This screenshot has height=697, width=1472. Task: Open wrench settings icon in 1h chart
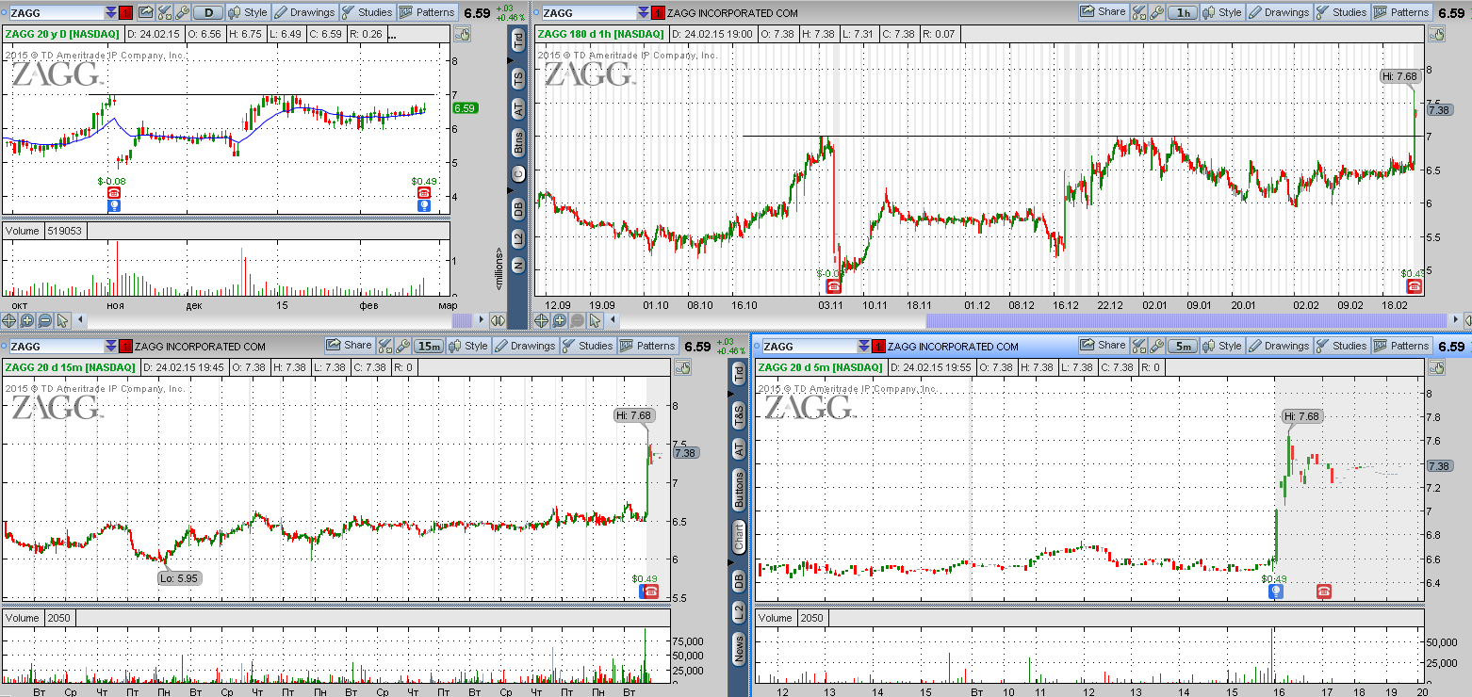coord(1157,12)
